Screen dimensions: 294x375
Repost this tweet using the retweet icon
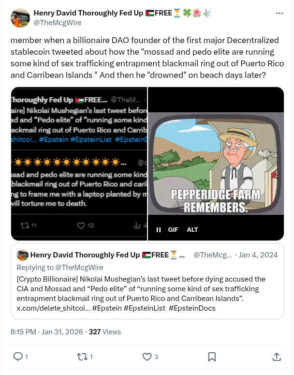[82, 357]
